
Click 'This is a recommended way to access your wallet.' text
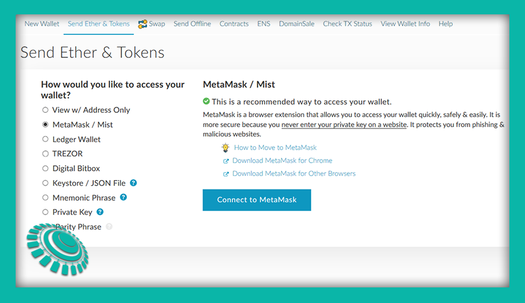point(302,102)
